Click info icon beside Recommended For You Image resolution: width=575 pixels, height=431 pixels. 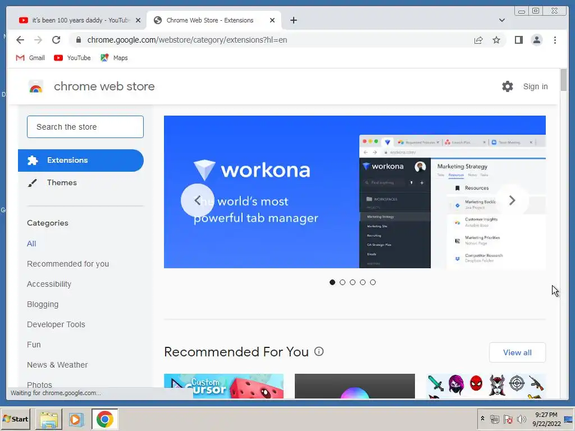click(x=319, y=351)
